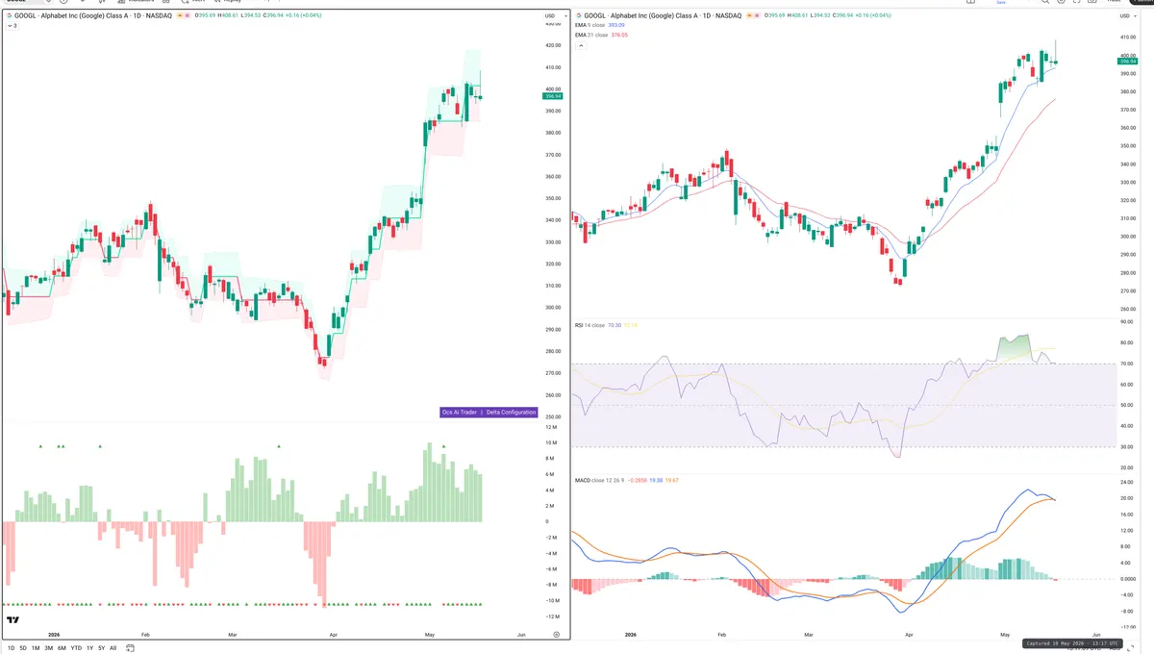Select the 5Y range button
Viewport: 1154px width, 654px height.
click(x=101, y=648)
